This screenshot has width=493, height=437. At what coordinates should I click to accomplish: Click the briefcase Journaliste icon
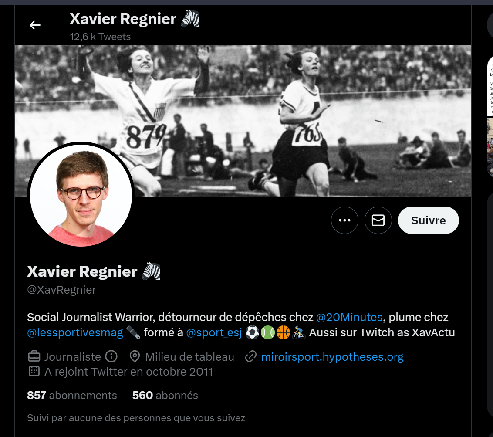pos(34,356)
